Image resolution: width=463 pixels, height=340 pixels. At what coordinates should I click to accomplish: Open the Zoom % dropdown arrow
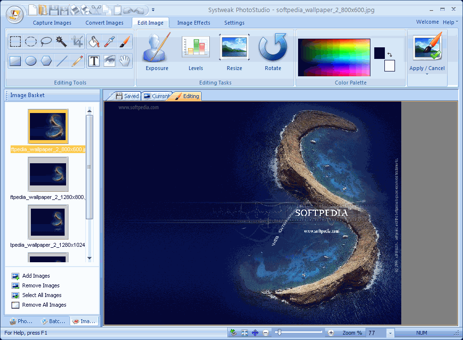coord(390,333)
